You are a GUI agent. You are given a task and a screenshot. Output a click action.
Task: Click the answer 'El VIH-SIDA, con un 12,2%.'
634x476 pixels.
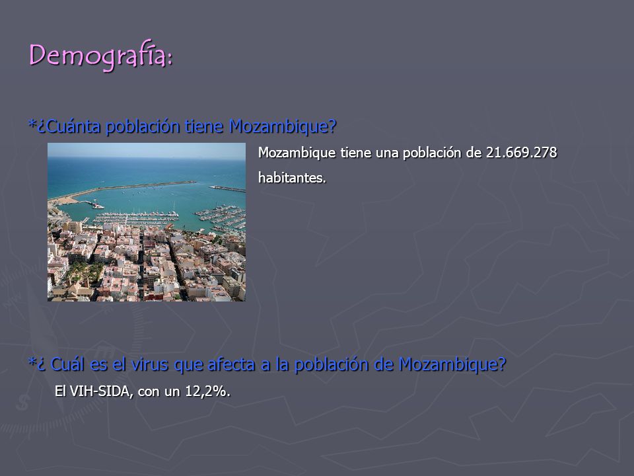coord(143,391)
